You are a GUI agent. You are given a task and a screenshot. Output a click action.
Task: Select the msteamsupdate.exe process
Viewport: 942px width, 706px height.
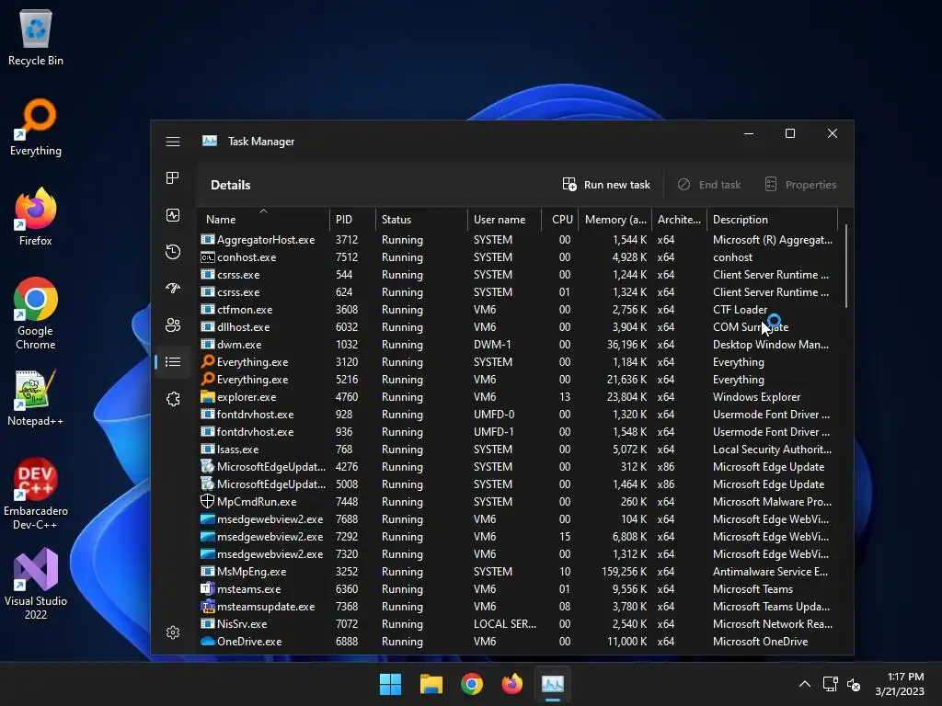(519, 607)
